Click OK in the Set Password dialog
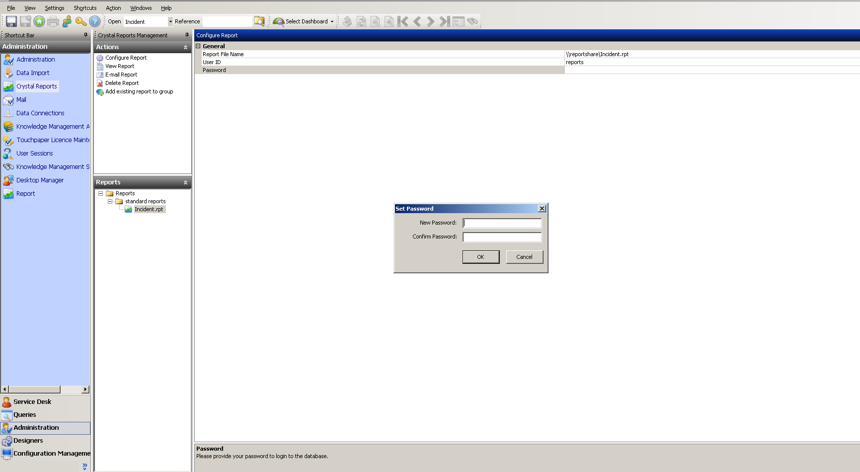 click(x=480, y=257)
